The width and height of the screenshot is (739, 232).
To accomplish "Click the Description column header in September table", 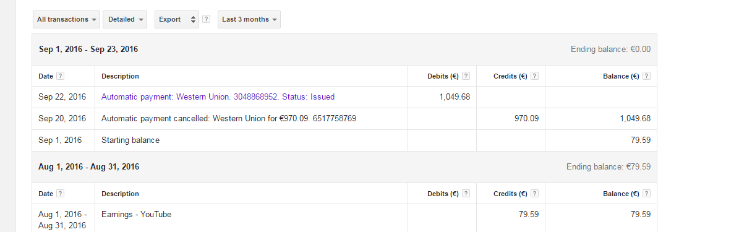I will [x=120, y=76].
